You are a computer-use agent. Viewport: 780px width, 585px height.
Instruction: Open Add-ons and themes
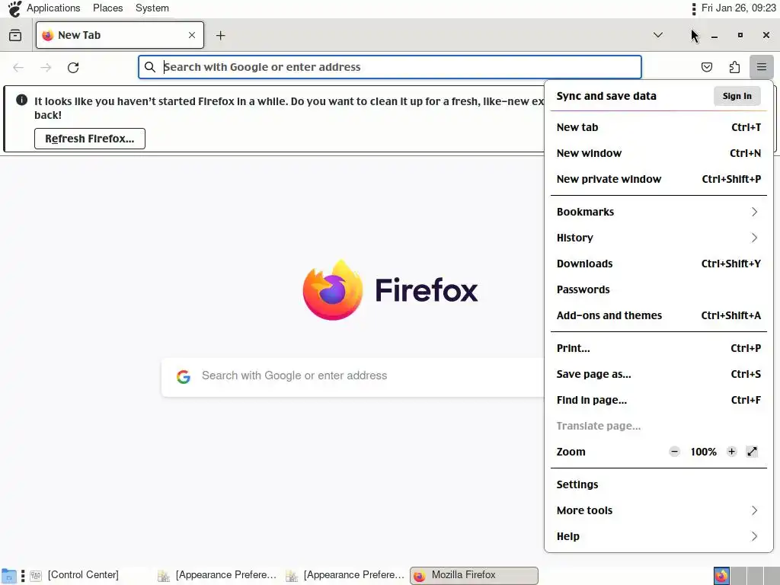[659, 315]
